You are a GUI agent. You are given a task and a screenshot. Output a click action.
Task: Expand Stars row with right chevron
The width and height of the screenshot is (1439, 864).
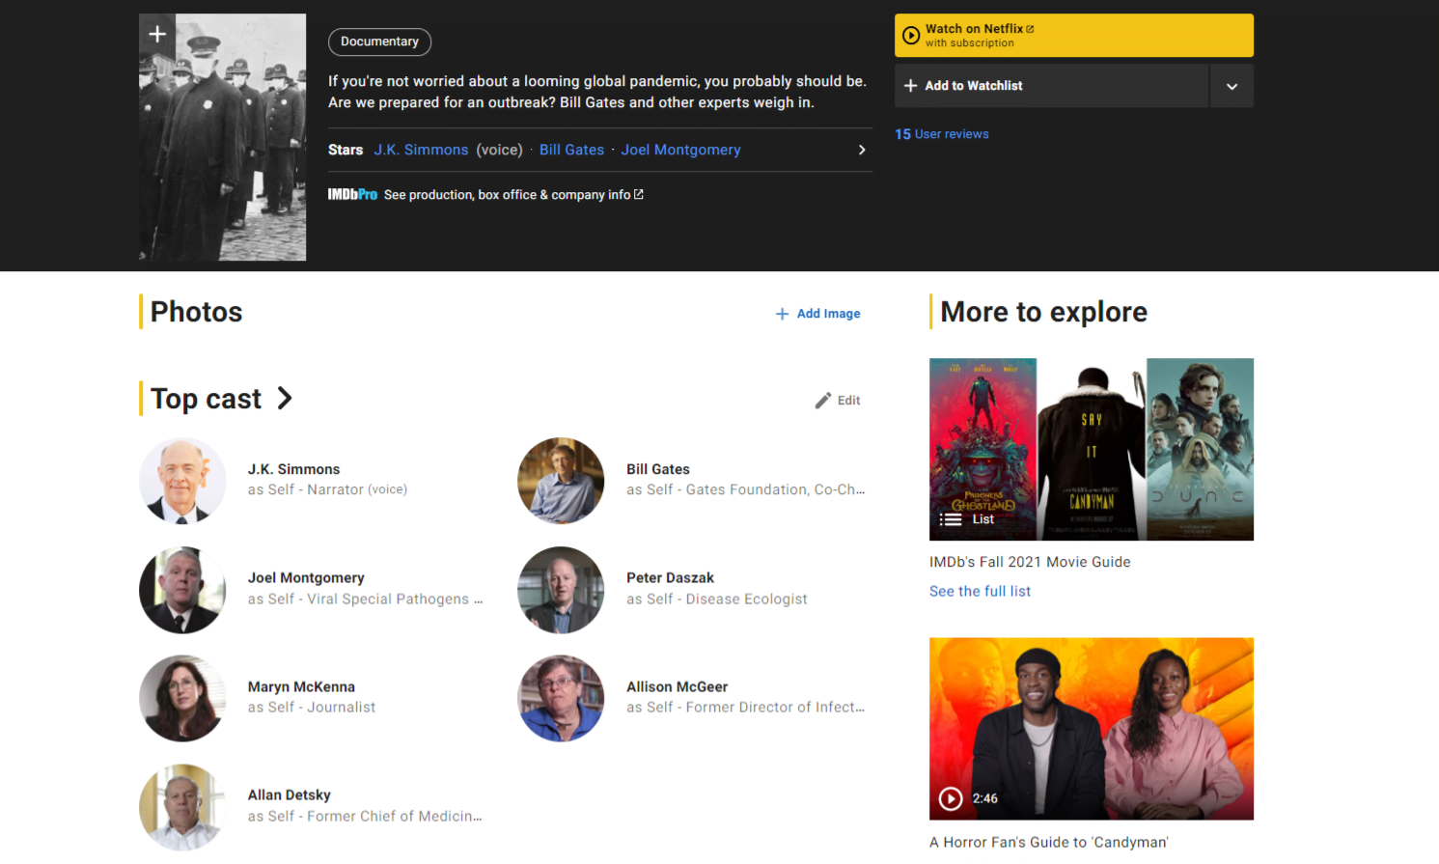point(862,150)
